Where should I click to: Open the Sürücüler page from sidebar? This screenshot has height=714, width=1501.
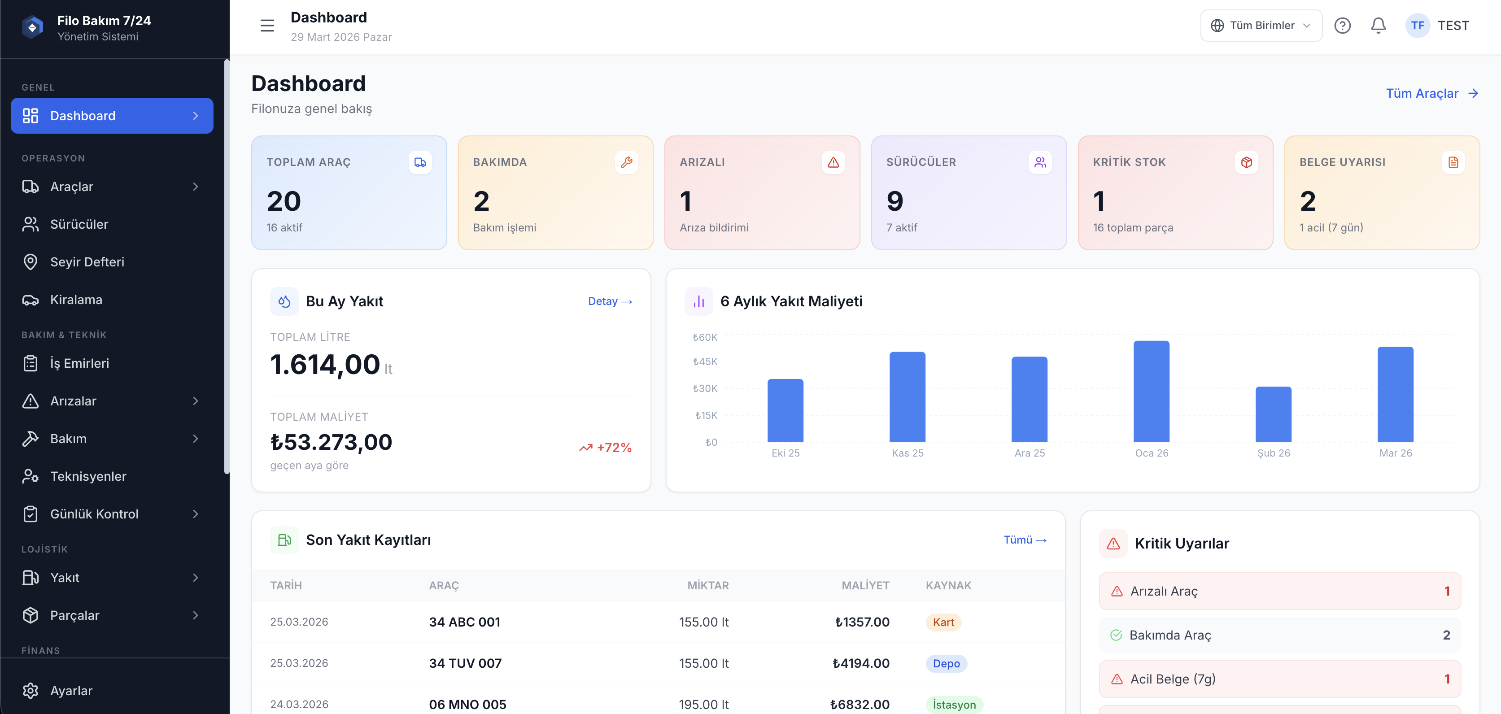pos(79,224)
